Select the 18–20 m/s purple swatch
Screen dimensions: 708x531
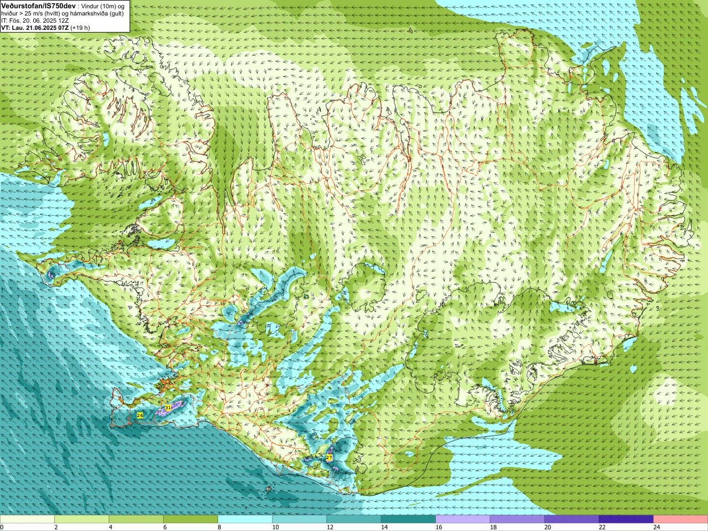517,519
